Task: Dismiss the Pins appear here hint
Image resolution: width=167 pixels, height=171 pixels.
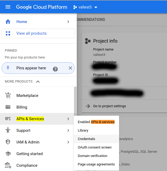Action: [70, 68]
